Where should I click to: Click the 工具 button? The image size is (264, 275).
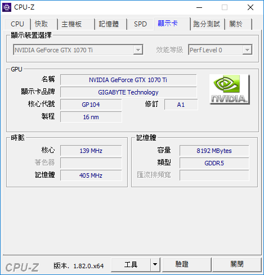tap(131, 264)
